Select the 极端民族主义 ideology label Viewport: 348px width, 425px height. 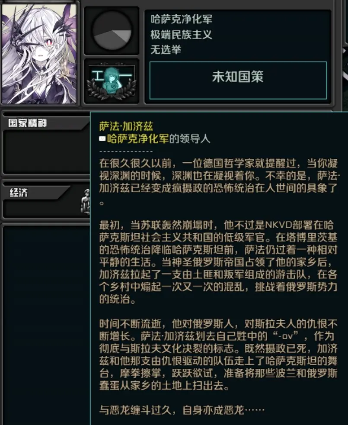(x=181, y=35)
